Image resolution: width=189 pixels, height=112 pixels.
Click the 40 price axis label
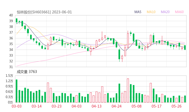click(x=11, y=15)
